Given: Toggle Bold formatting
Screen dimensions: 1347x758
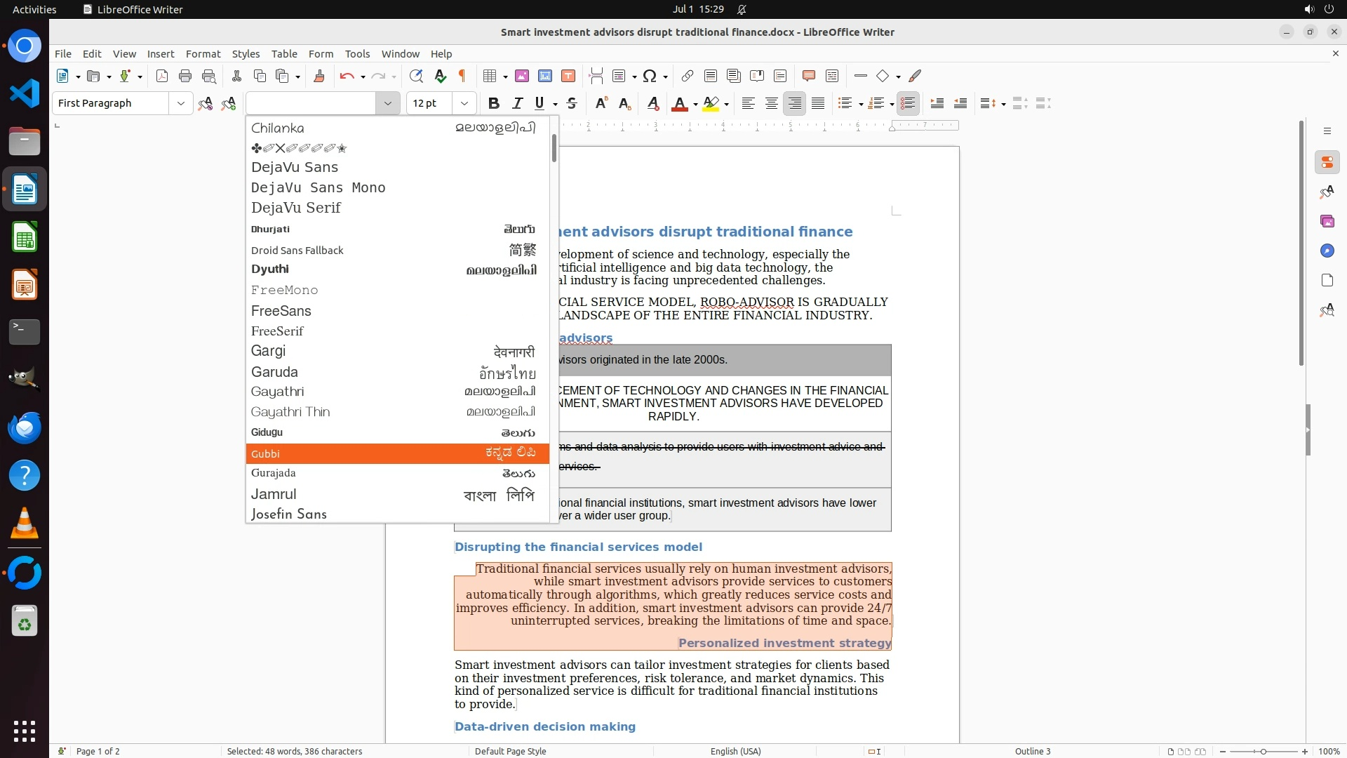Looking at the screenshot, I should (x=494, y=103).
